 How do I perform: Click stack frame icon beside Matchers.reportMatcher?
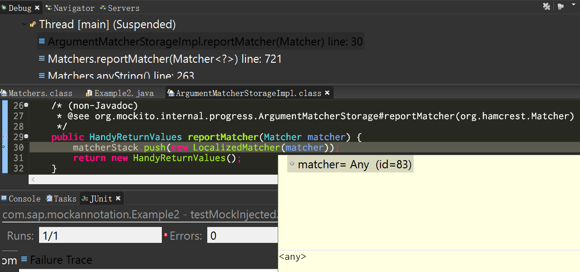coord(42,59)
